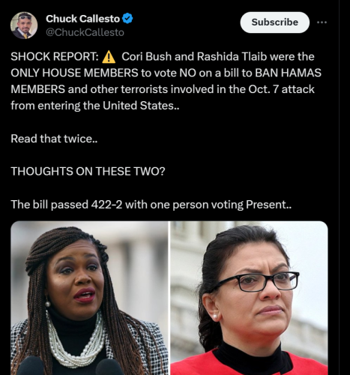The width and height of the screenshot is (350, 375).
Task: Open photo of woman wearing black glasses
Action: (249, 298)
